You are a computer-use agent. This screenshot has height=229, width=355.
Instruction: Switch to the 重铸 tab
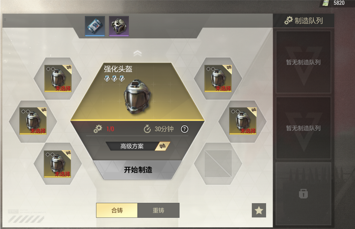(158, 210)
